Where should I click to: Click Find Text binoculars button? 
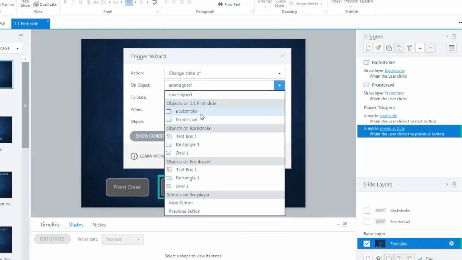[x=229, y=4]
